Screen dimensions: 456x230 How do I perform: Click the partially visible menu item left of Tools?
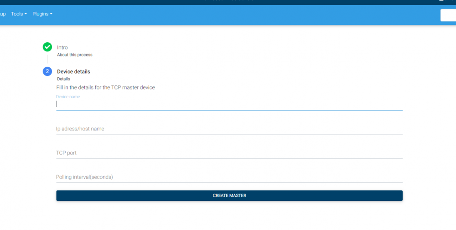click(x=3, y=14)
